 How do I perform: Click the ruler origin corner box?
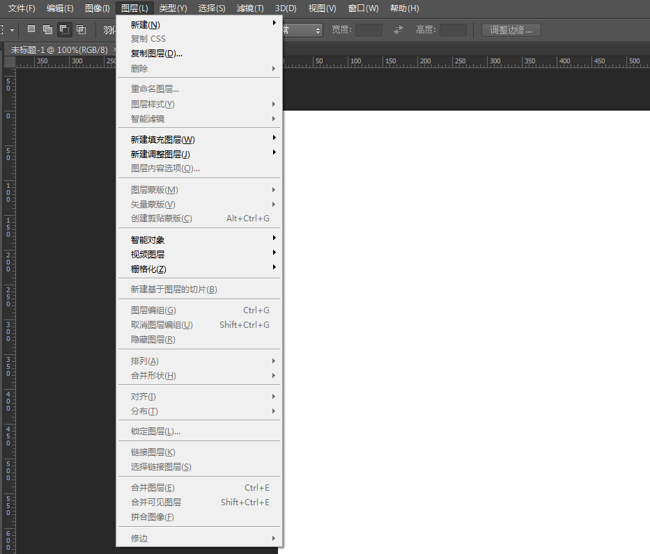[10, 62]
